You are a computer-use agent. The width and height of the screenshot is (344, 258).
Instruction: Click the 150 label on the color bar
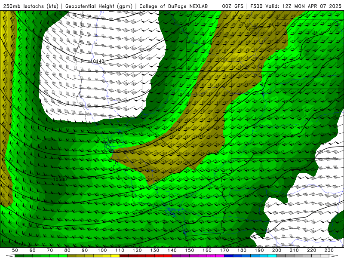click(189, 250)
